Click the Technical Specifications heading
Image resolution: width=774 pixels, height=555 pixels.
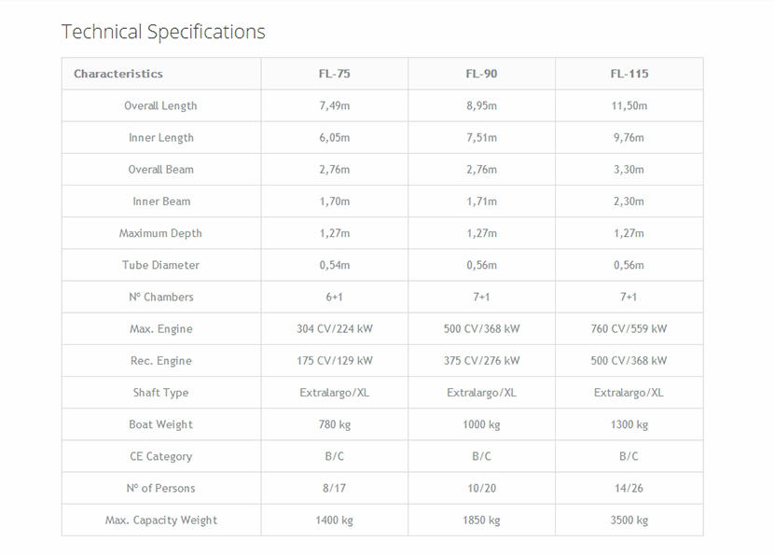click(163, 32)
